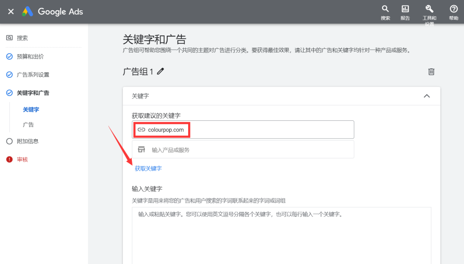
Task: Open the 工具和设置 wrench icon
Action: coord(429,9)
